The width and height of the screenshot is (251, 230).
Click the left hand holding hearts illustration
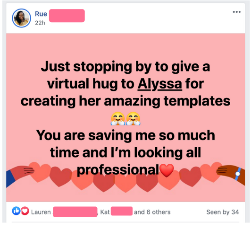pos(20,175)
